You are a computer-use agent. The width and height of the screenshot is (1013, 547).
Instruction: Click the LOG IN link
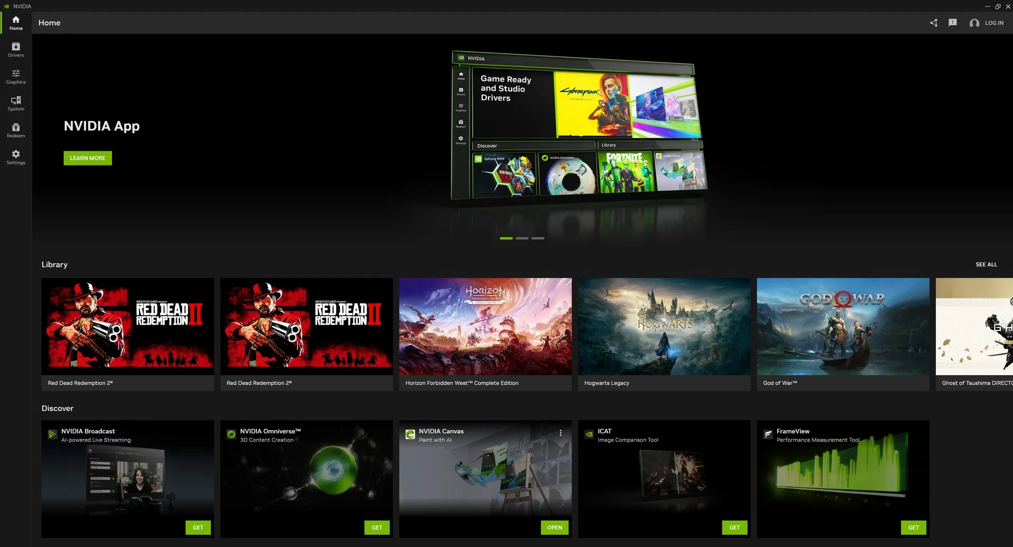(994, 23)
